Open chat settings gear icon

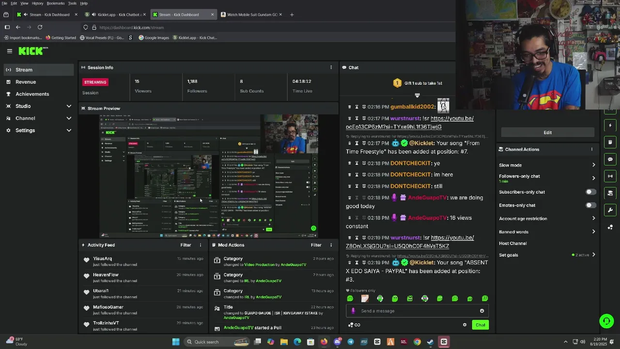(x=465, y=325)
